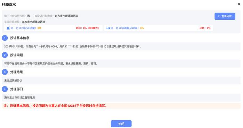Click the bell icon beside 近一月公示投诉总量
The height and width of the screenshot is (128, 243).
[x=8, y=28]
